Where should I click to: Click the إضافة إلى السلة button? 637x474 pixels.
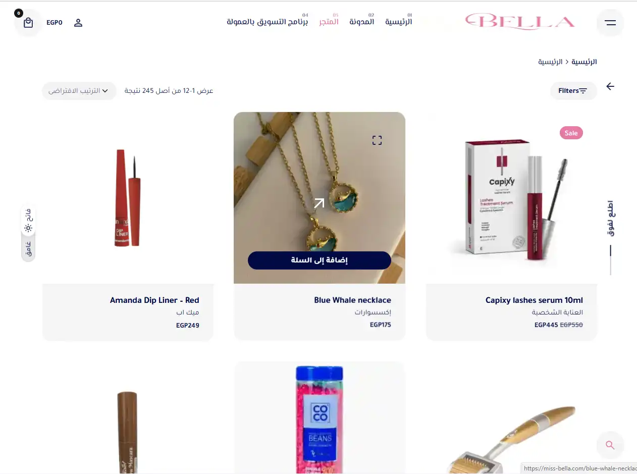click(x=320, y=260)
